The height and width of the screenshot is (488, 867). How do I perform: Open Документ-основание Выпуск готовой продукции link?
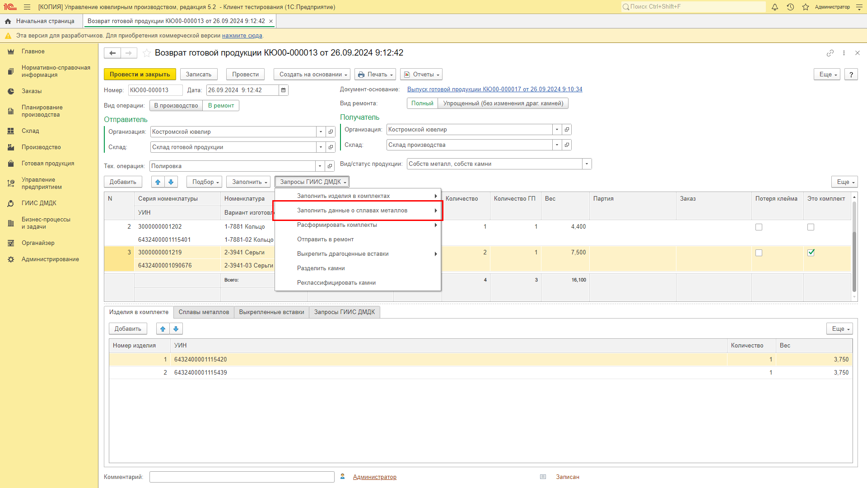[x=494, y=89]
